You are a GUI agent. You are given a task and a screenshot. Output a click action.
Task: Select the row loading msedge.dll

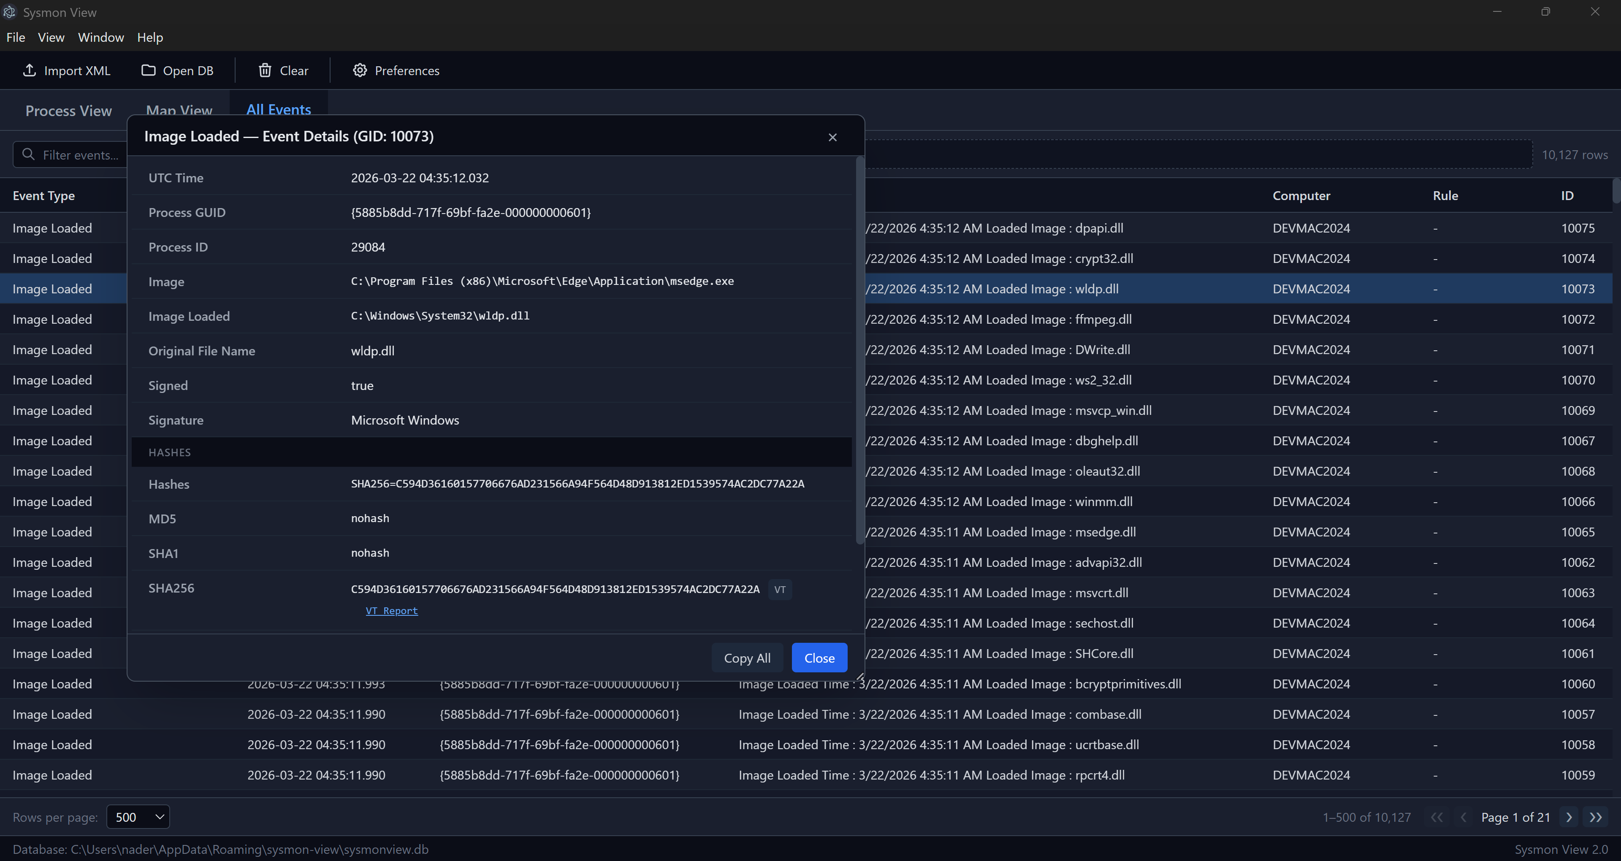click(x=806, y=532)
